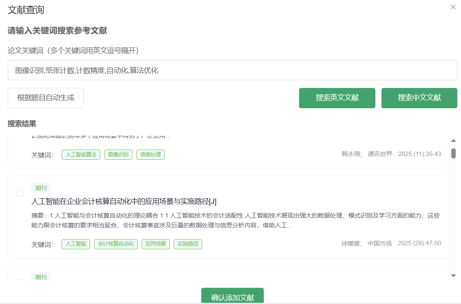
Task: Click the 确认添加文献 button
Action: (x=232, y=297)
